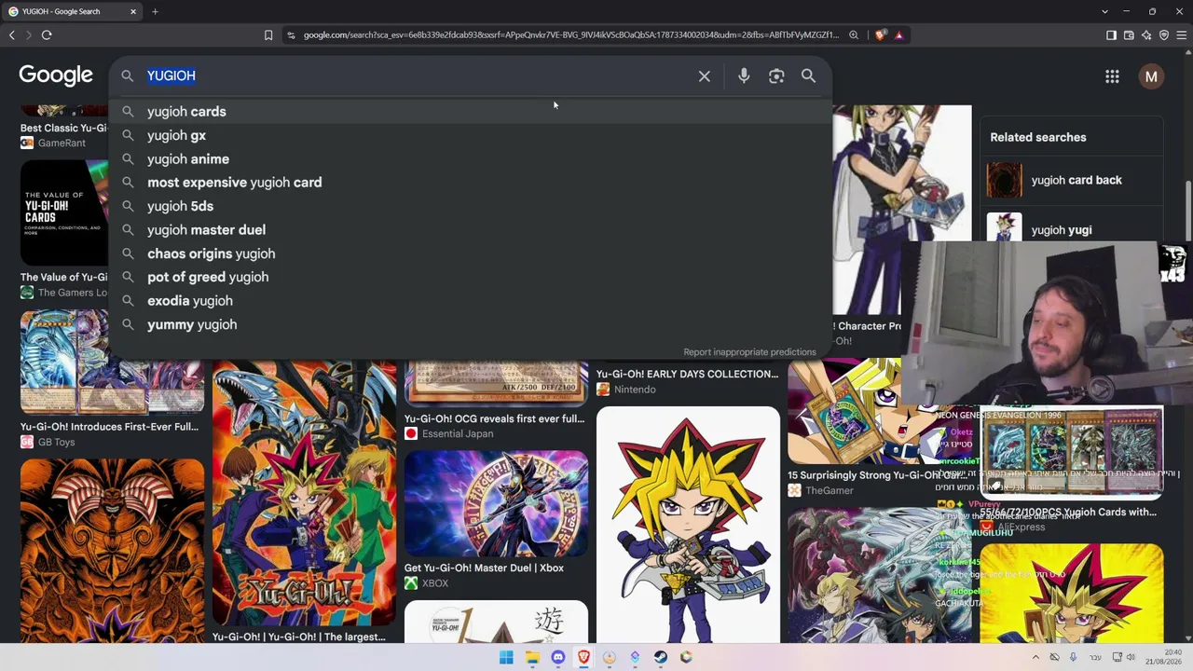Go to Google homepage via logo

pyautogui.click(x=56, y=75)
